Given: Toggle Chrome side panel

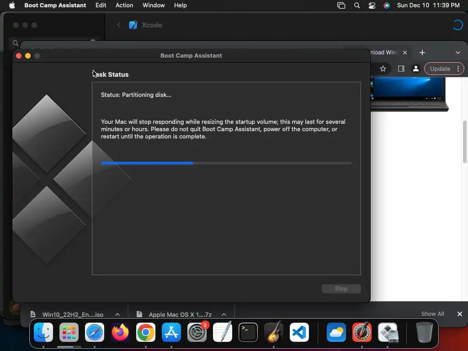Looking at the screenshot, I should (401, 69).
